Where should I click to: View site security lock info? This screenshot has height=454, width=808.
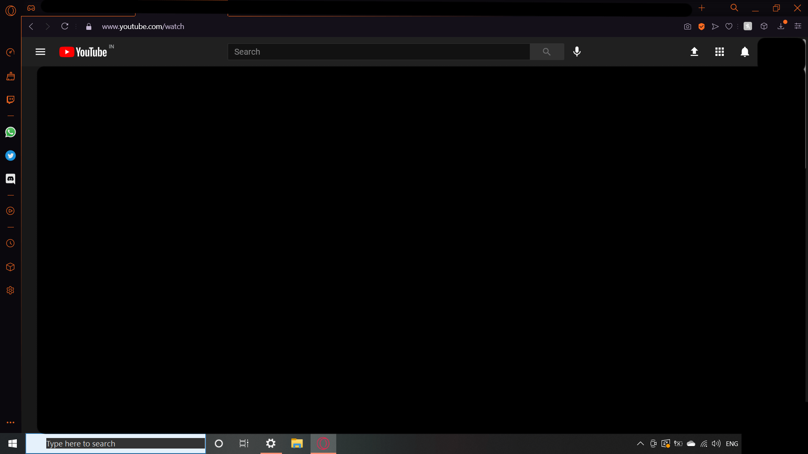pos(88,26)
